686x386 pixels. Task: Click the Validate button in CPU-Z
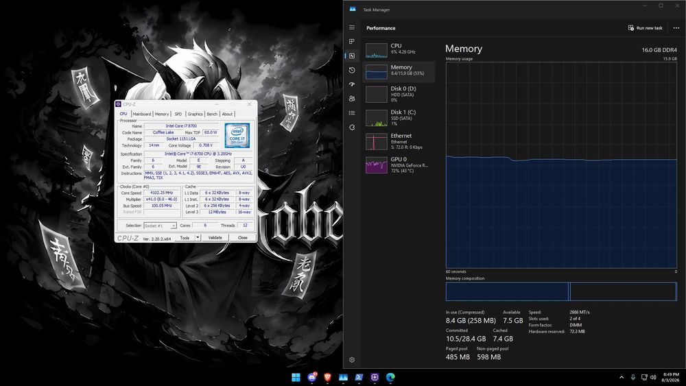215,238
